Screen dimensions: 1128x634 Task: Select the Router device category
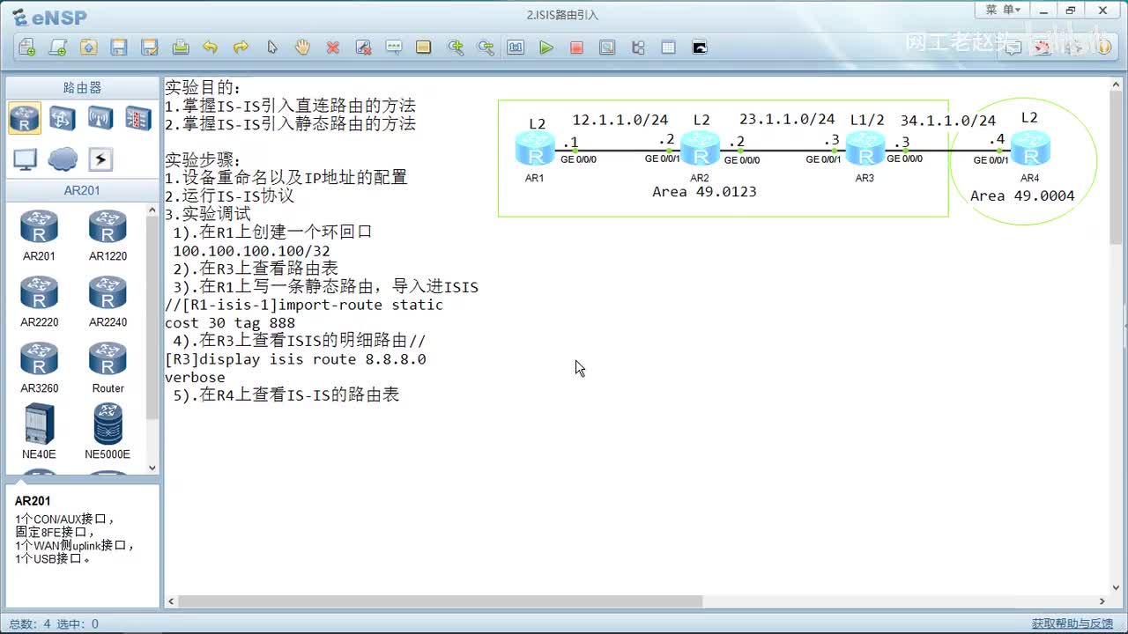[x=25, y=118]
